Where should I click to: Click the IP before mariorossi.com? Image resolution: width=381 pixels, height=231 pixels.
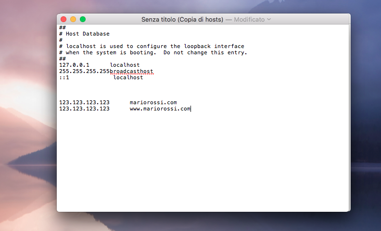(x=84, y=102)
